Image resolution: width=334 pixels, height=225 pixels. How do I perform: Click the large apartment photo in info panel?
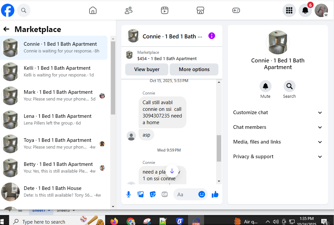[278, 42]
